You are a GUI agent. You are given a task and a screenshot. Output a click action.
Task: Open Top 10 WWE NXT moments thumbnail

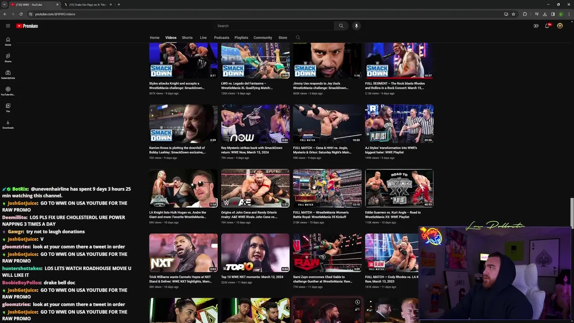[x=255, y=253]
